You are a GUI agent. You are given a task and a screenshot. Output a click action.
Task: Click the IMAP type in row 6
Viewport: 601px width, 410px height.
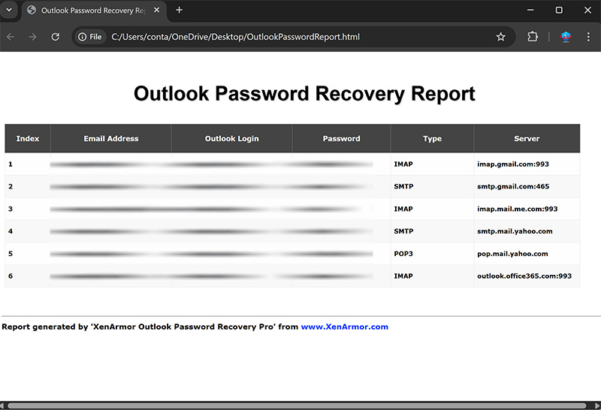point(433,276)
